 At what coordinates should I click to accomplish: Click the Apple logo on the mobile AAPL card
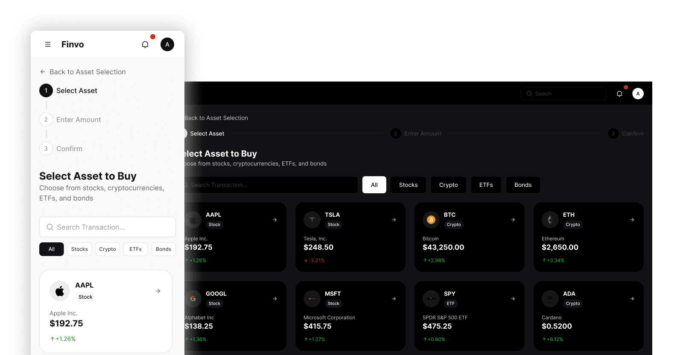pos(60,291)
